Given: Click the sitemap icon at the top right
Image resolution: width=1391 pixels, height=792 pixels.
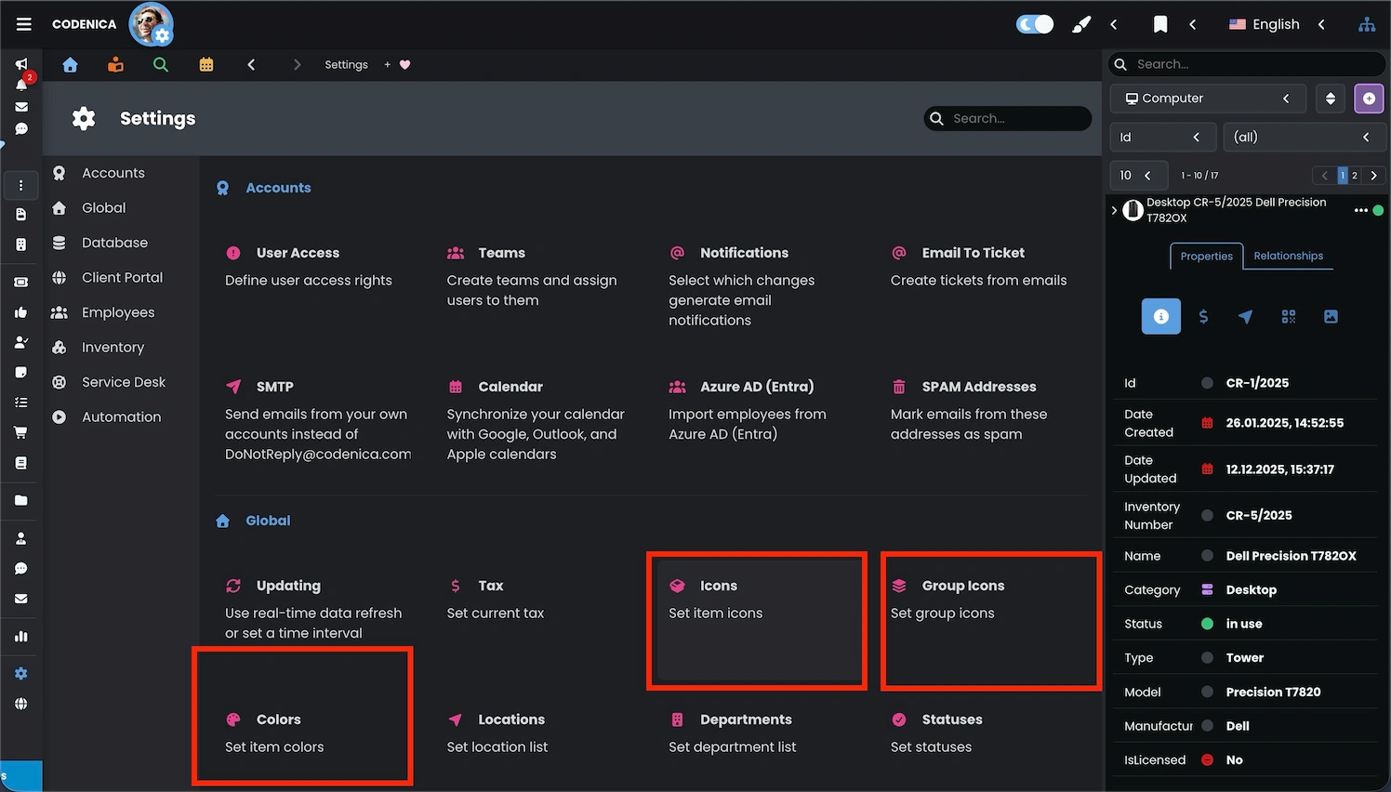Looking at the screenshot, I should [1367, 24].
